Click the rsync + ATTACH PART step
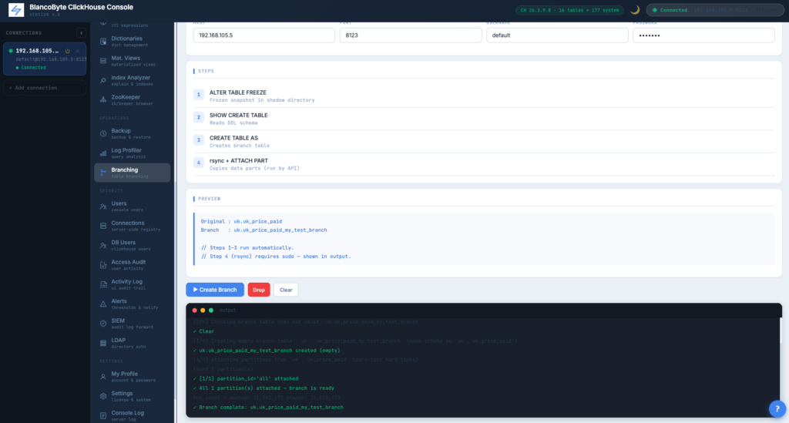The height and width of the screenshot is (423, 789). (484, 164)
